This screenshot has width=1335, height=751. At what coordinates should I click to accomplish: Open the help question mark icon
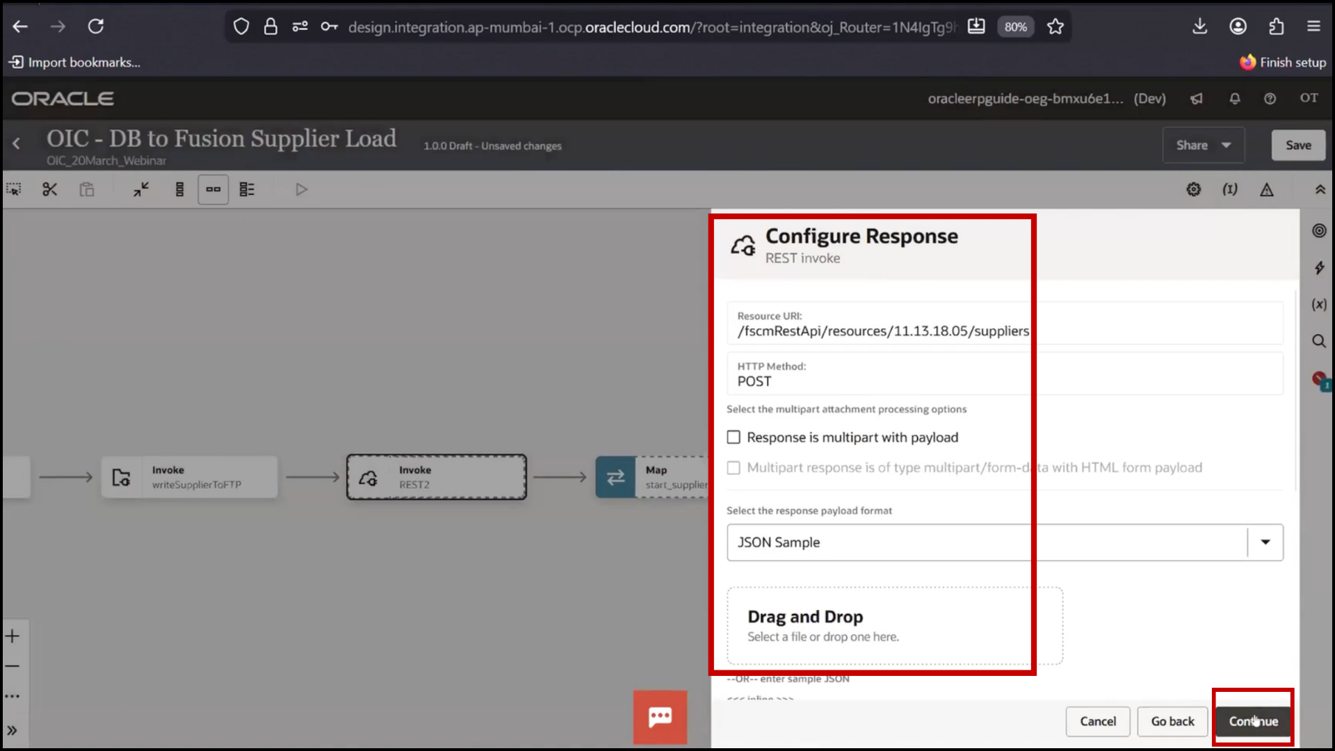[1270, 99]
